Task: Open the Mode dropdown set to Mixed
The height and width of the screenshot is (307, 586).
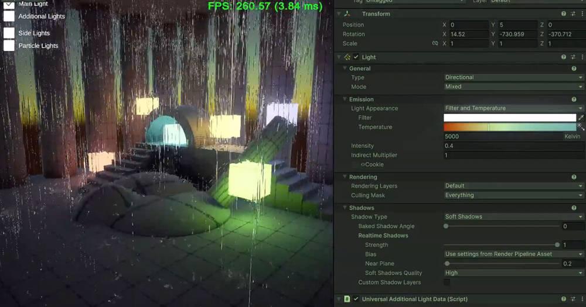Action: 514,87
